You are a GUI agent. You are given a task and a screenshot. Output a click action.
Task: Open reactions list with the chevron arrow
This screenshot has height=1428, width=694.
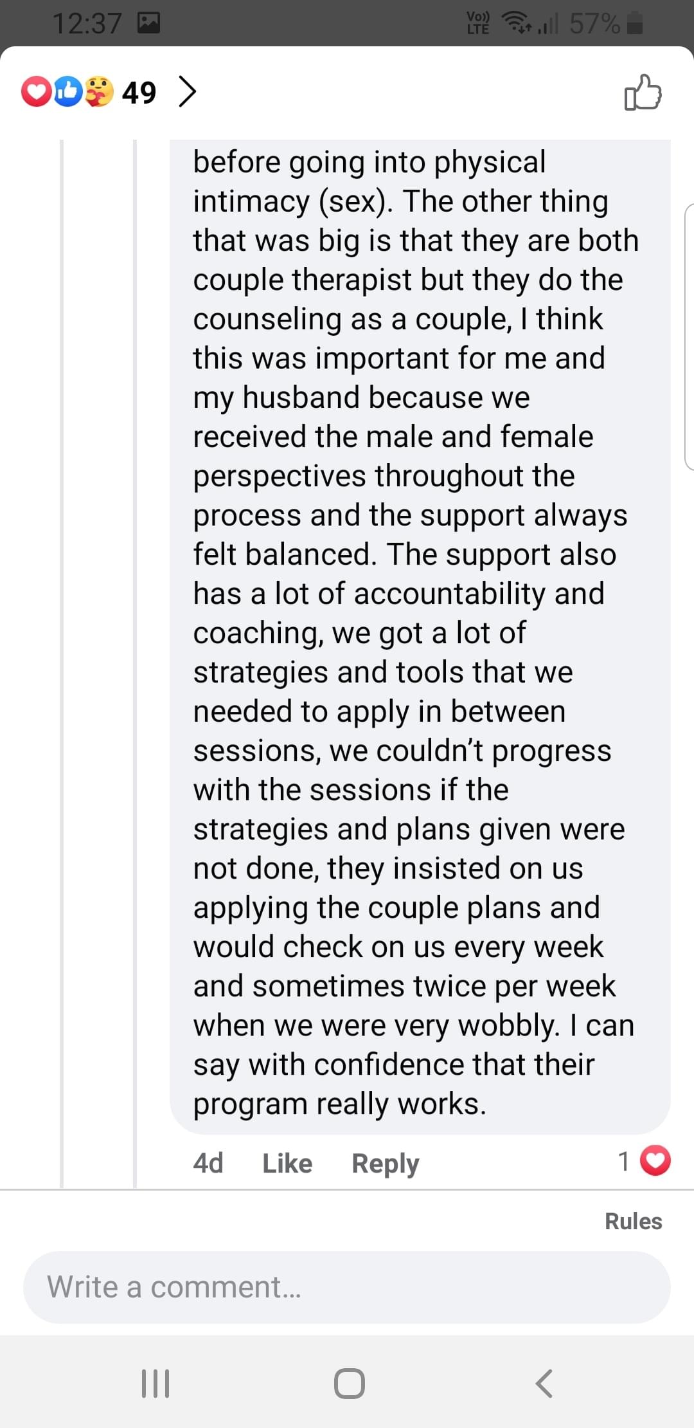pos(186,92)
